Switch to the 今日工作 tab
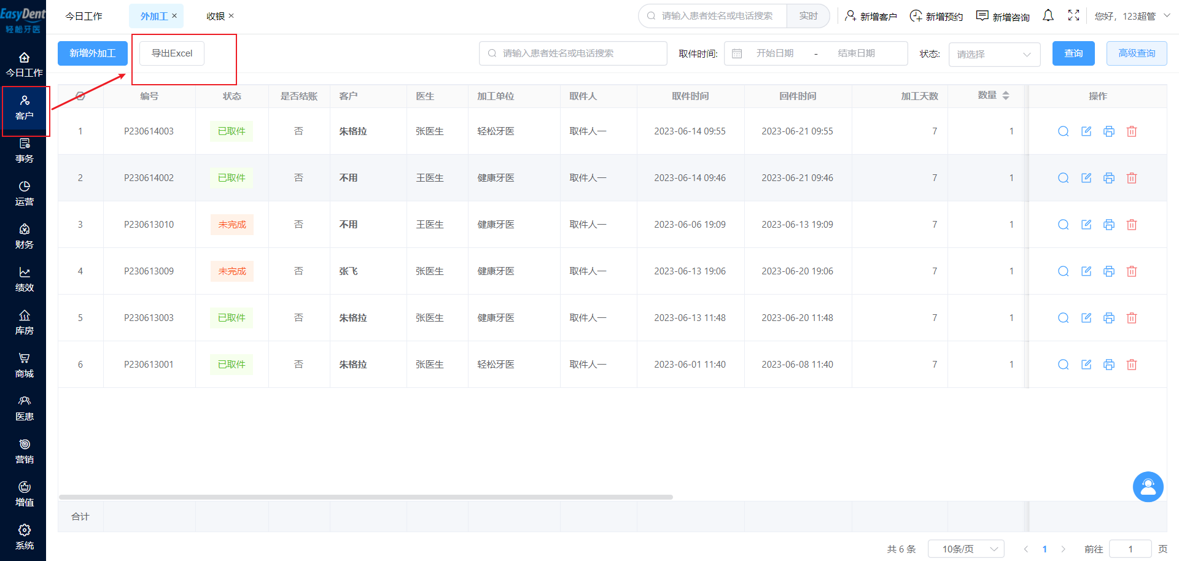This screenshot has width=1179, height=561. (84, 16)
